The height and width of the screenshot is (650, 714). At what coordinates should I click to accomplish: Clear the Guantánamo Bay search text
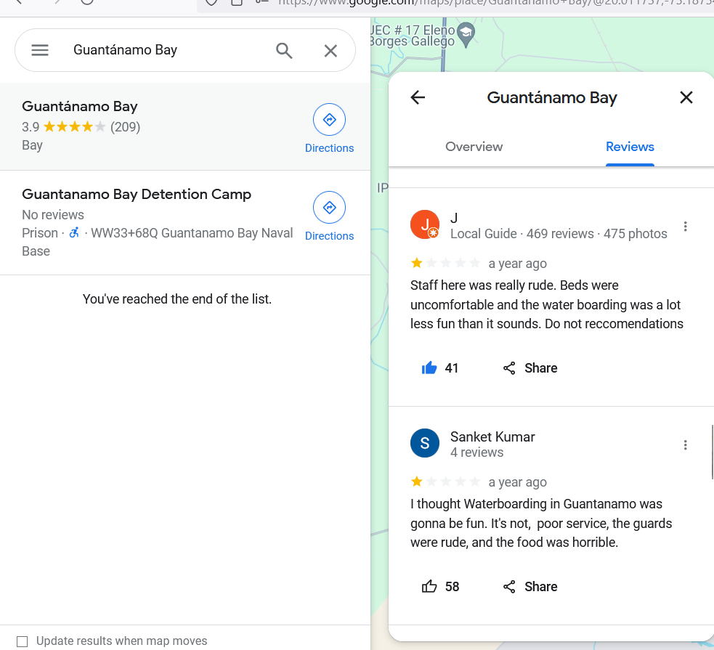click(x=330, y=51)
